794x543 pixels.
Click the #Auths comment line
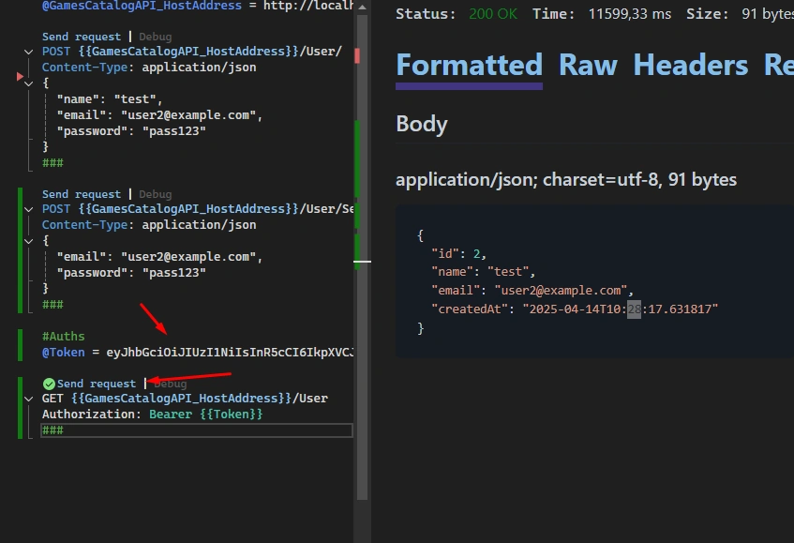tap(64, 337)
